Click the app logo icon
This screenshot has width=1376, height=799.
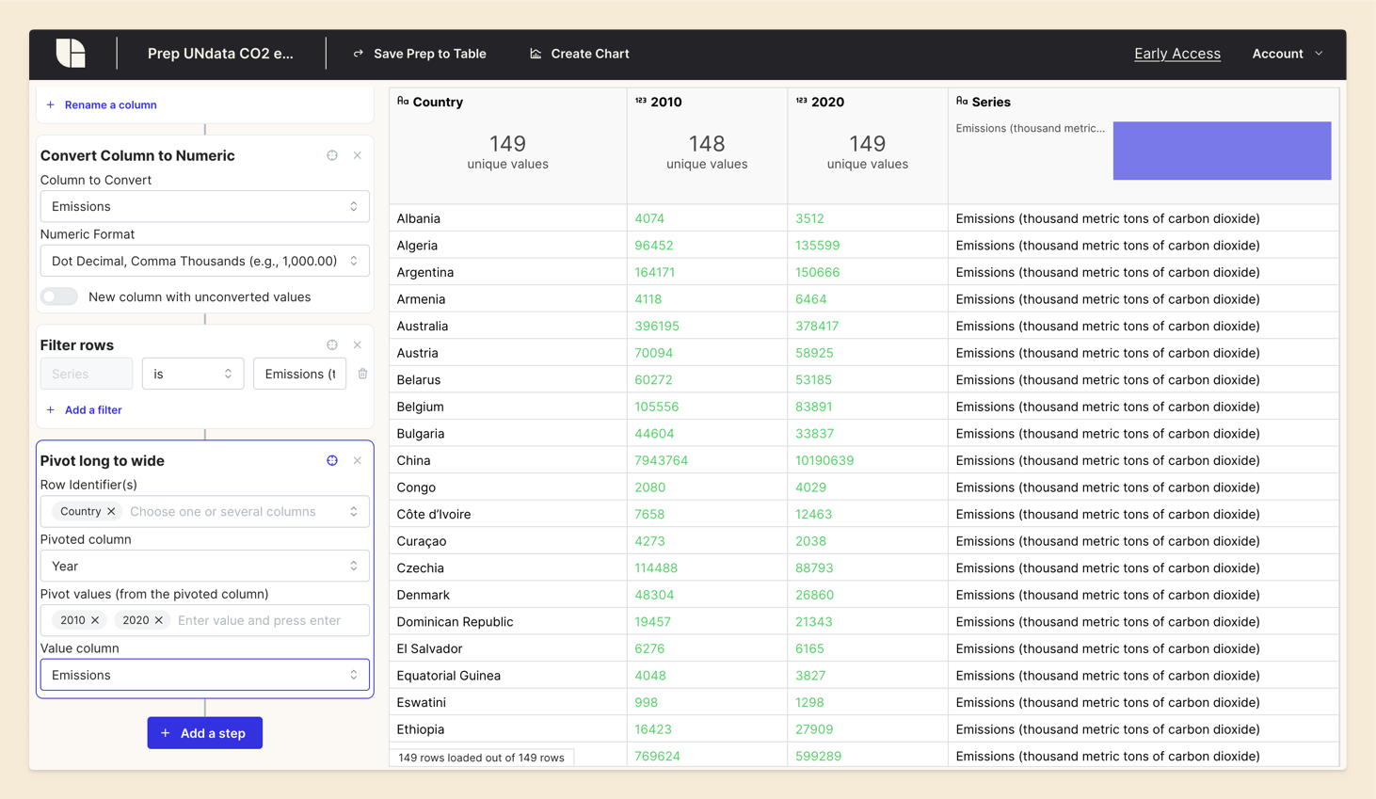pyautogui.click(x=71, y=54)
